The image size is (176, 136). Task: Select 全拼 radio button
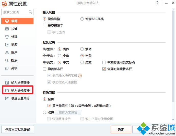point(44,99)
